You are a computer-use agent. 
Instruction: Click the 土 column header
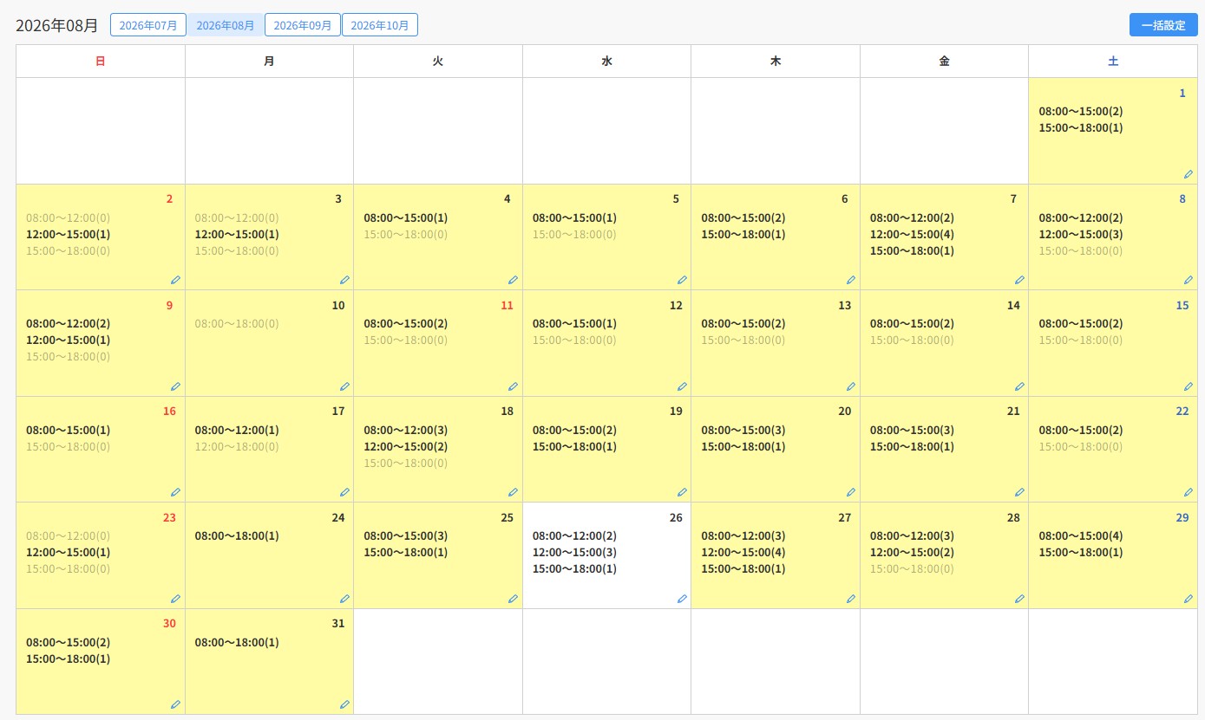coord(1113,62)
